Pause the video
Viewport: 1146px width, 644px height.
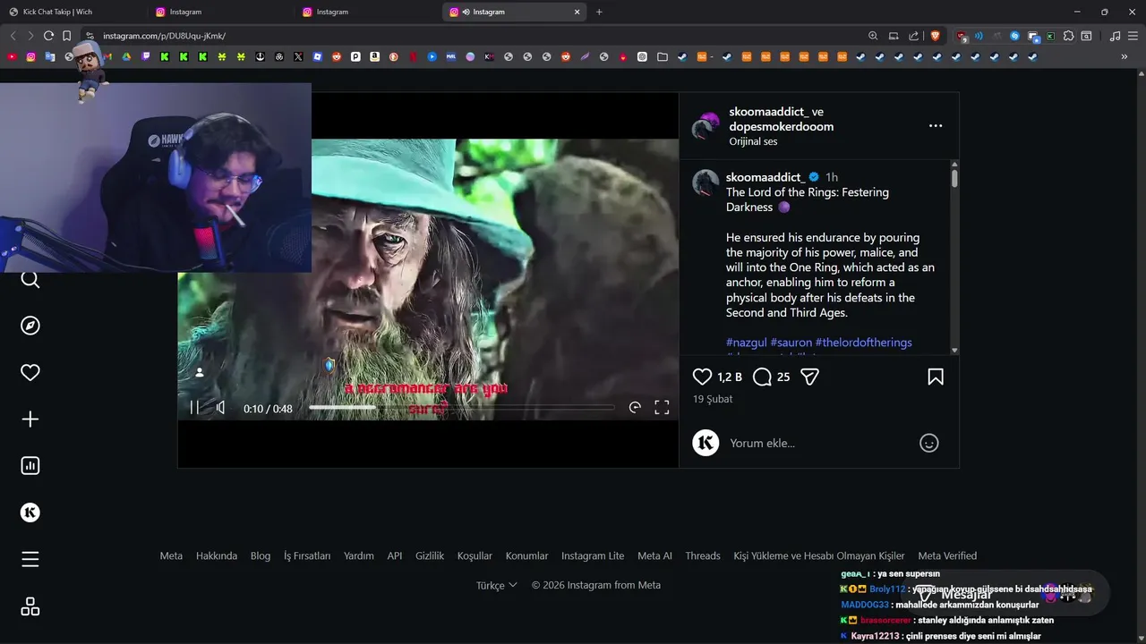194,408
